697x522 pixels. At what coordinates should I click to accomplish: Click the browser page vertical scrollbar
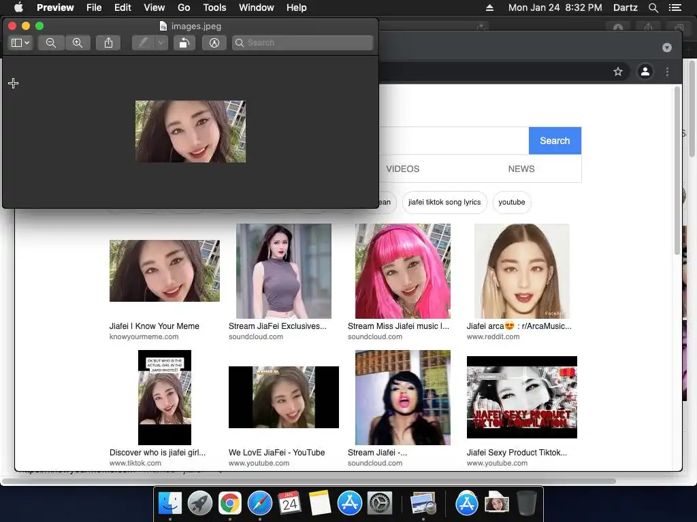pyautogui.click(x=677, y=171)
